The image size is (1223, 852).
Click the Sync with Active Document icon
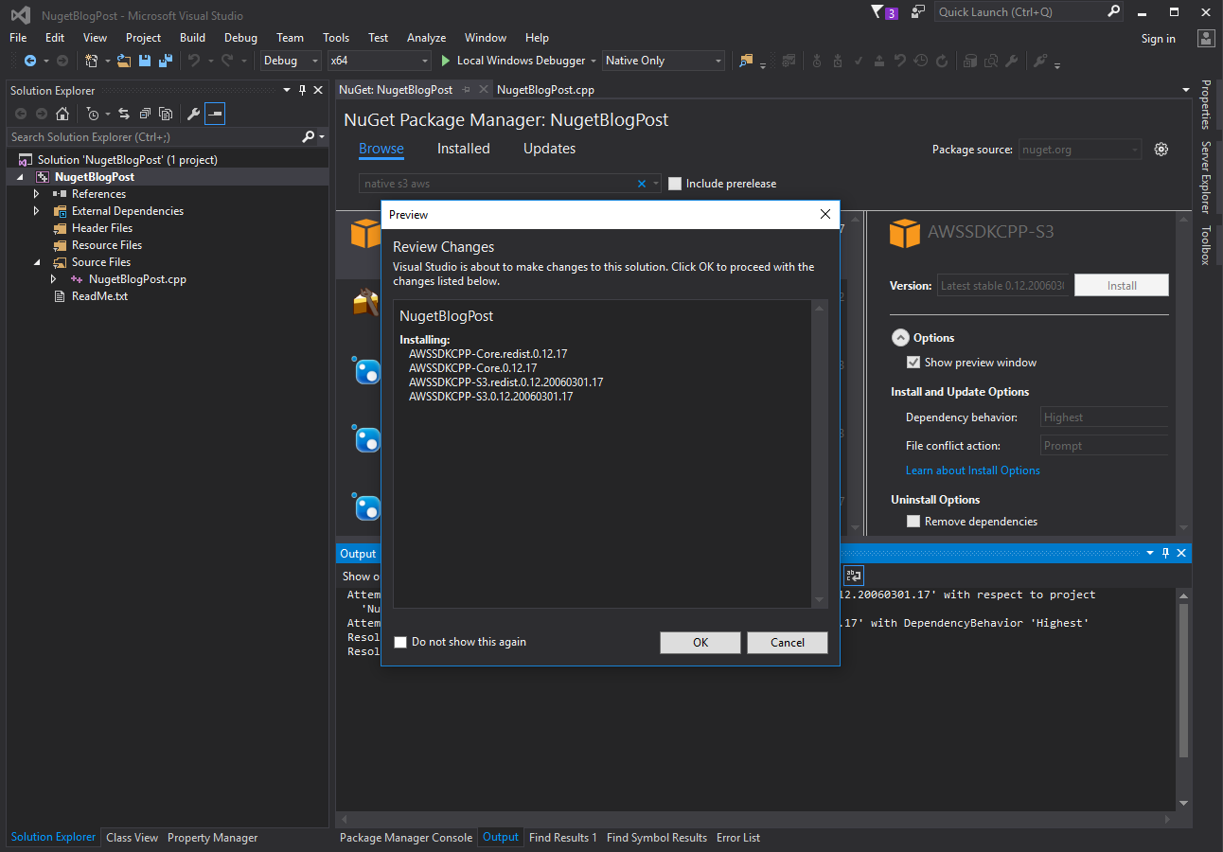pos(124,114)
